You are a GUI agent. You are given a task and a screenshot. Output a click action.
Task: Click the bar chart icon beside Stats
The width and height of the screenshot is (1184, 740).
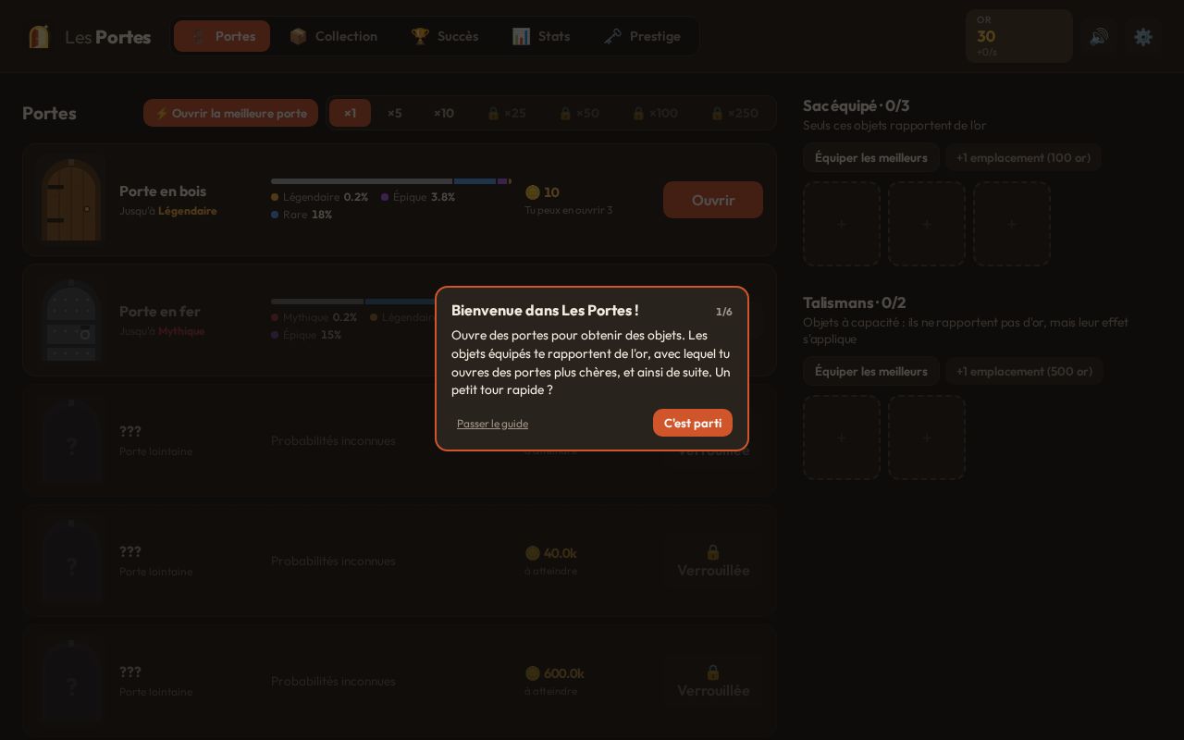click(522, 36)
